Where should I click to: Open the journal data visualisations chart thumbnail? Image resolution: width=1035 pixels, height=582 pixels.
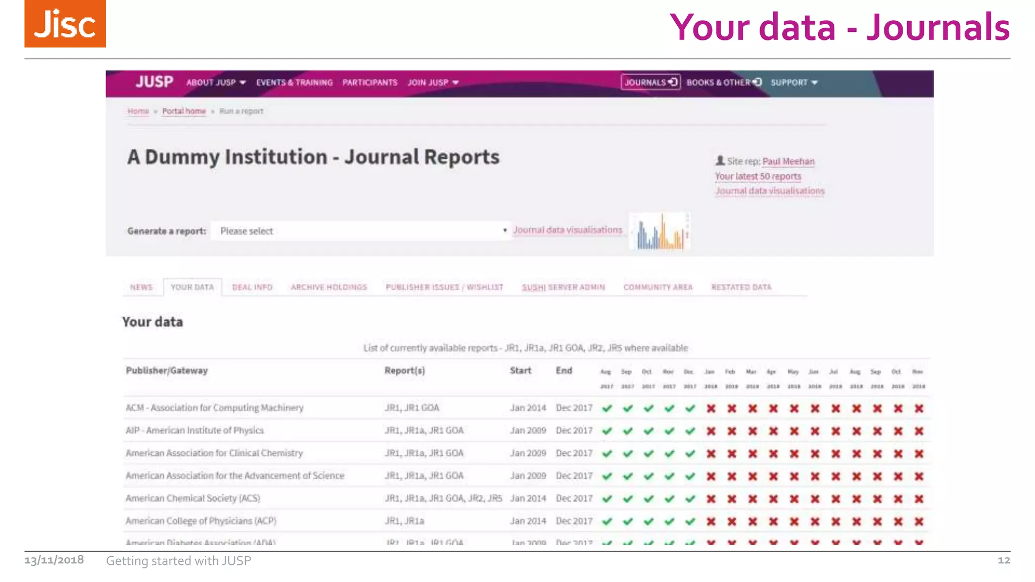pyautogui.click(x=661, y=231)
